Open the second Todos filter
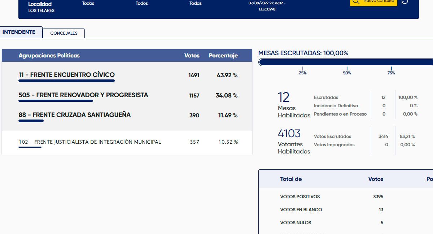This screenshot has height=234, width=433. coord(142,3)
